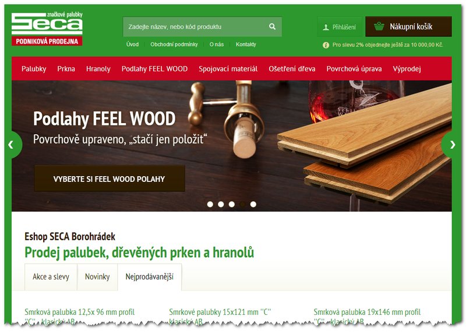This screenshot has height=333, width=466.
Task: Open Podlahy FEEL WOOD menu item
Action: tap(154, 69)
